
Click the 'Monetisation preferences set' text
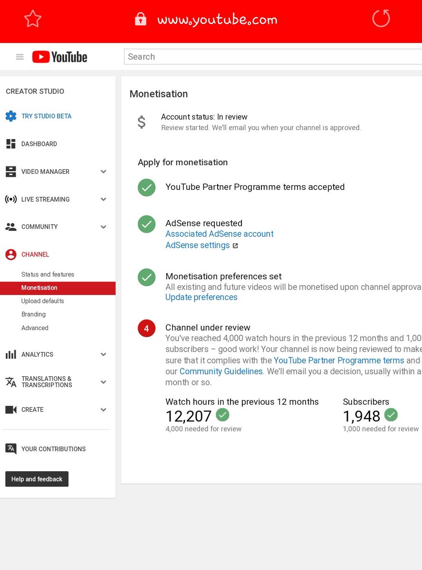coord(223,276)
